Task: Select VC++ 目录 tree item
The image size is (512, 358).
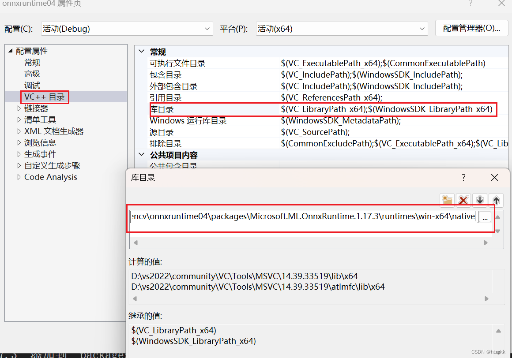Action: click(x=45, y=97)
